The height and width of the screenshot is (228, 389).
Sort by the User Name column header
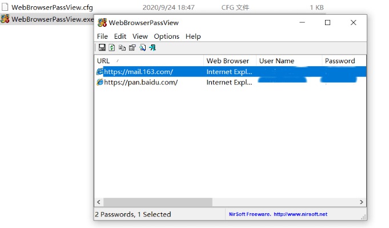[289, 61]
